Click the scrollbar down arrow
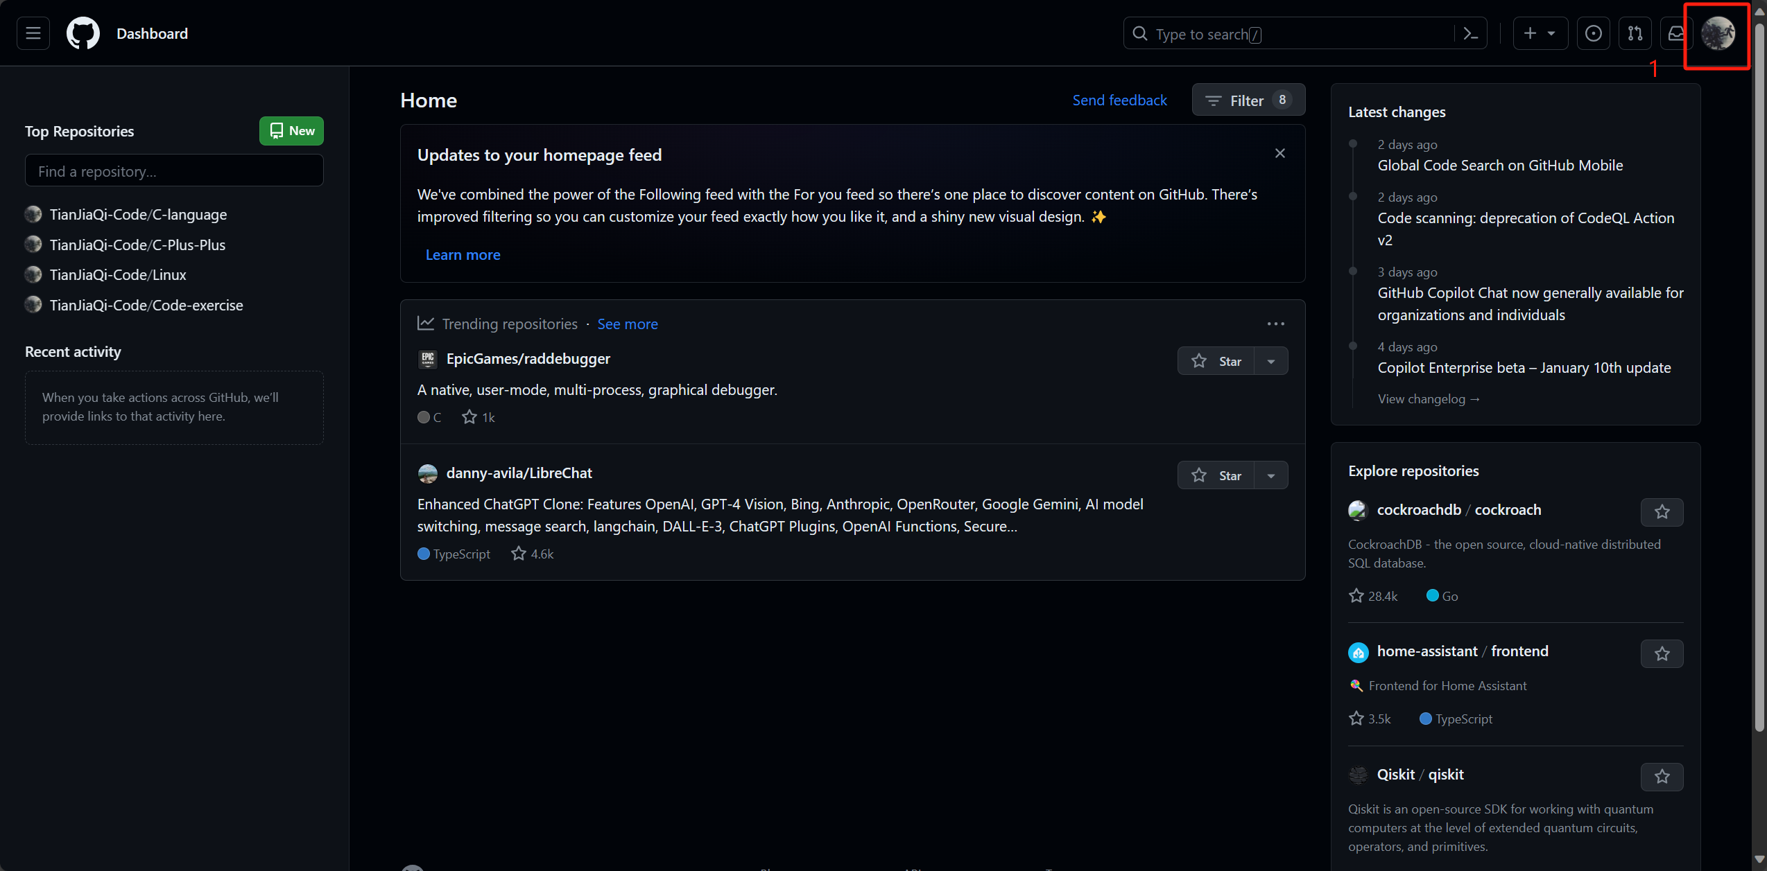 click(1759, 861)
